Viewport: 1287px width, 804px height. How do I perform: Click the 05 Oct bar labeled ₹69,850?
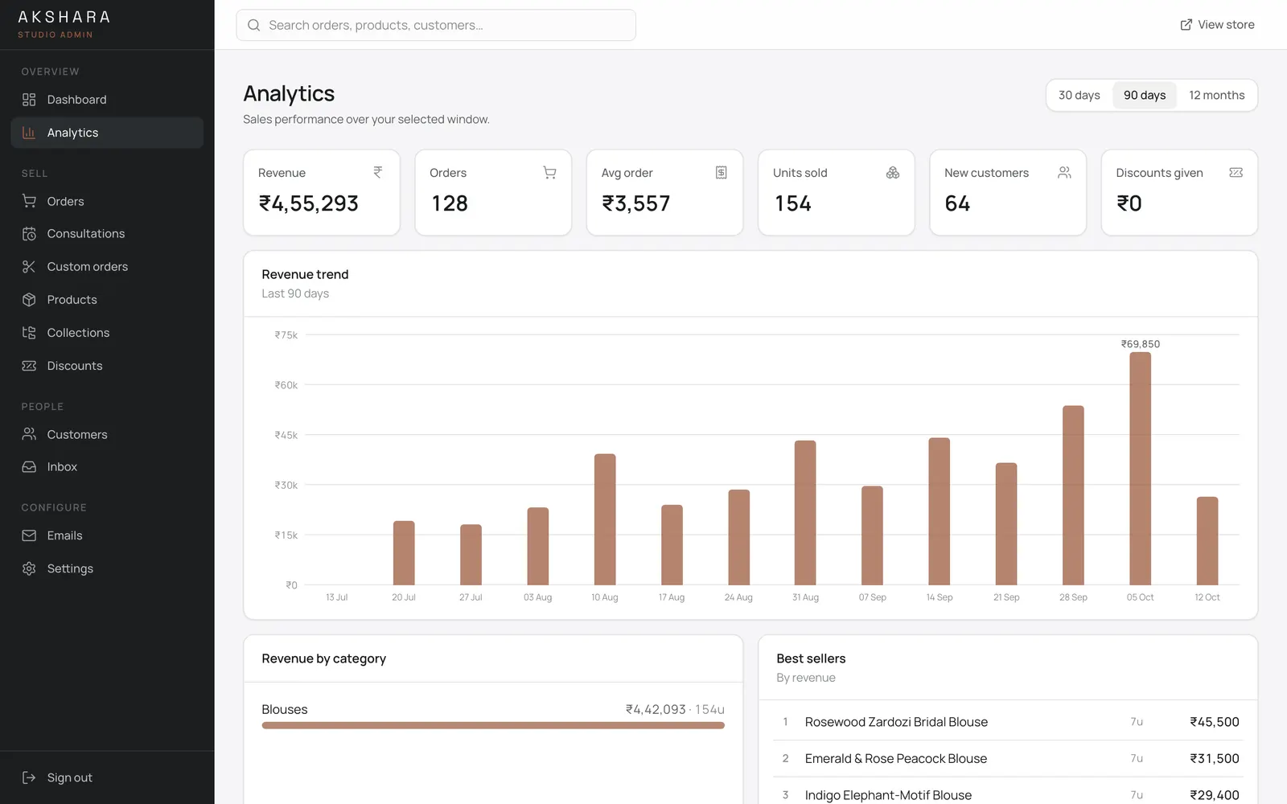click(1140, 468)
